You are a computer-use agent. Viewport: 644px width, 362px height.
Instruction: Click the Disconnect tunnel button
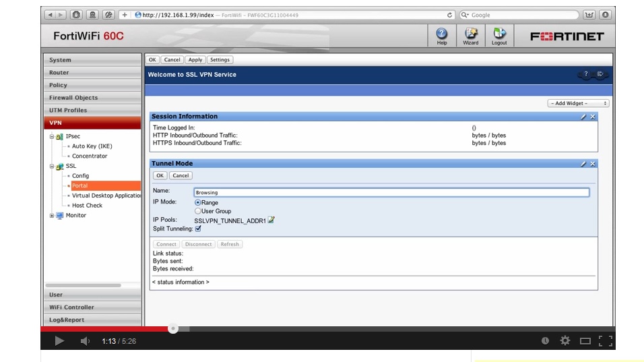point(198,244)
